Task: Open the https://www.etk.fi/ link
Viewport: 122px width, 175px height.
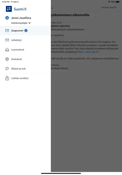Action: tap(88, 52)
